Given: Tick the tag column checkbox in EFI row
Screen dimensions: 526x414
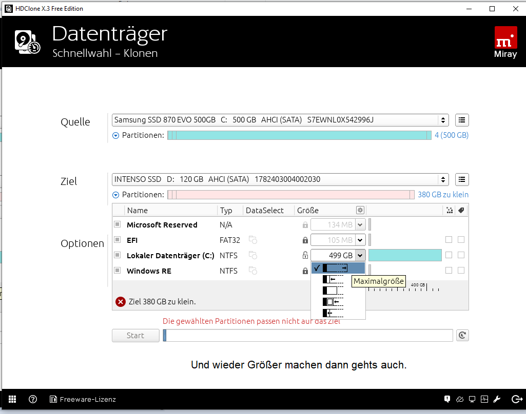Looking at the screenshot, I should [x=461, y=239].
